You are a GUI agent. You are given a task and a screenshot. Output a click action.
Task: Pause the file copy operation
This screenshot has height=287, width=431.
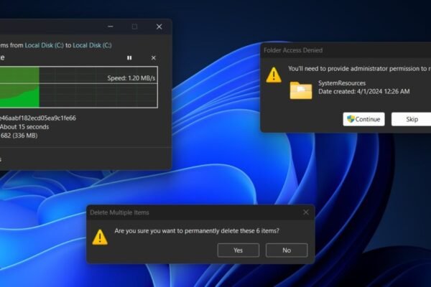point(129,57)
